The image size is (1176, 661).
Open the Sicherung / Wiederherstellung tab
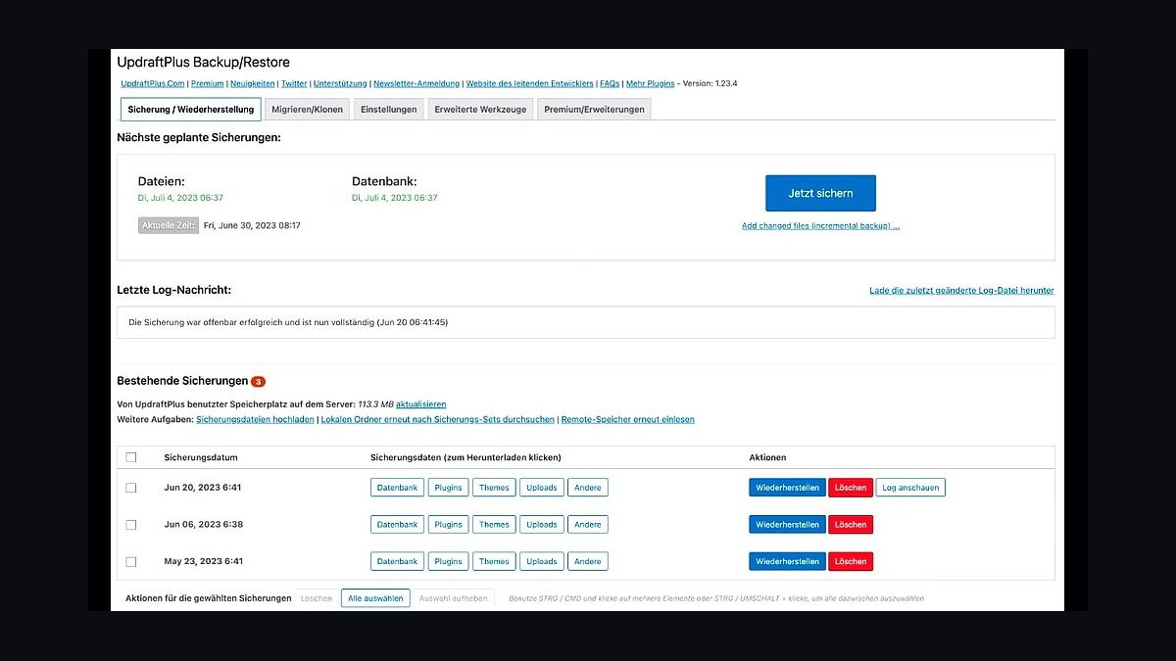[x=191, y=109]
